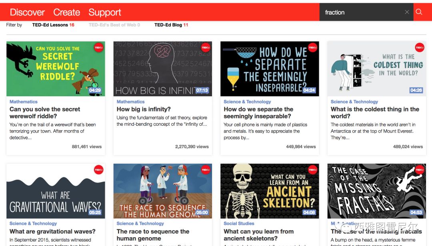Open 'How big is infinity?' title link
This screenshot has width=432, height=246.
pos(144,109)
